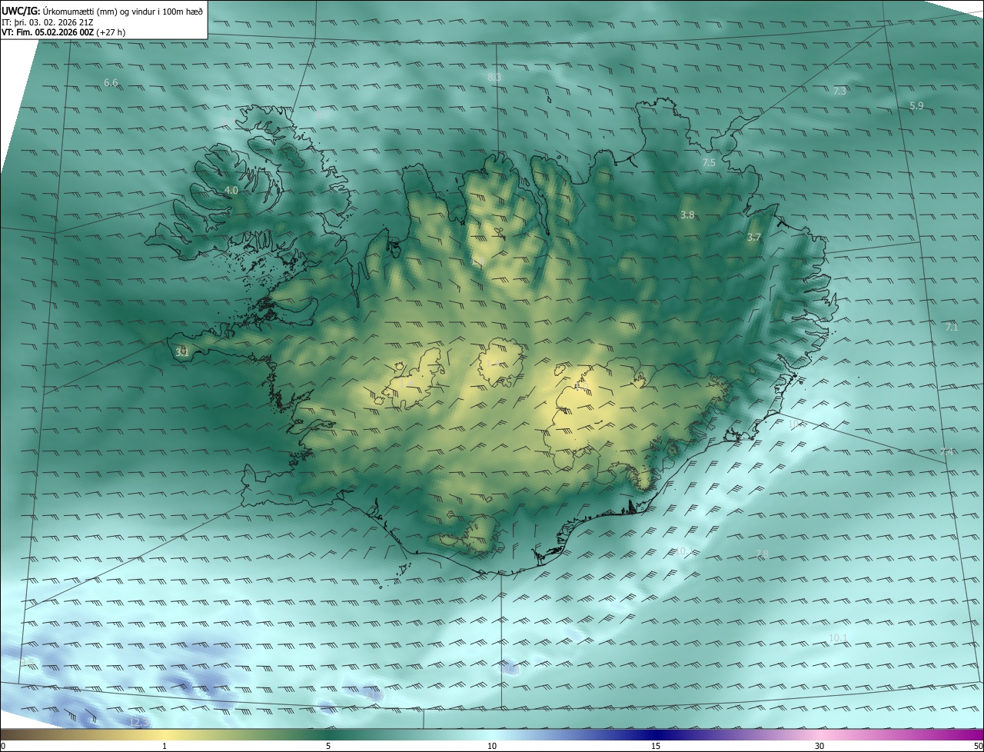
Task: Click the 7.8 value label on the map
Action: [x=763, y=554]
